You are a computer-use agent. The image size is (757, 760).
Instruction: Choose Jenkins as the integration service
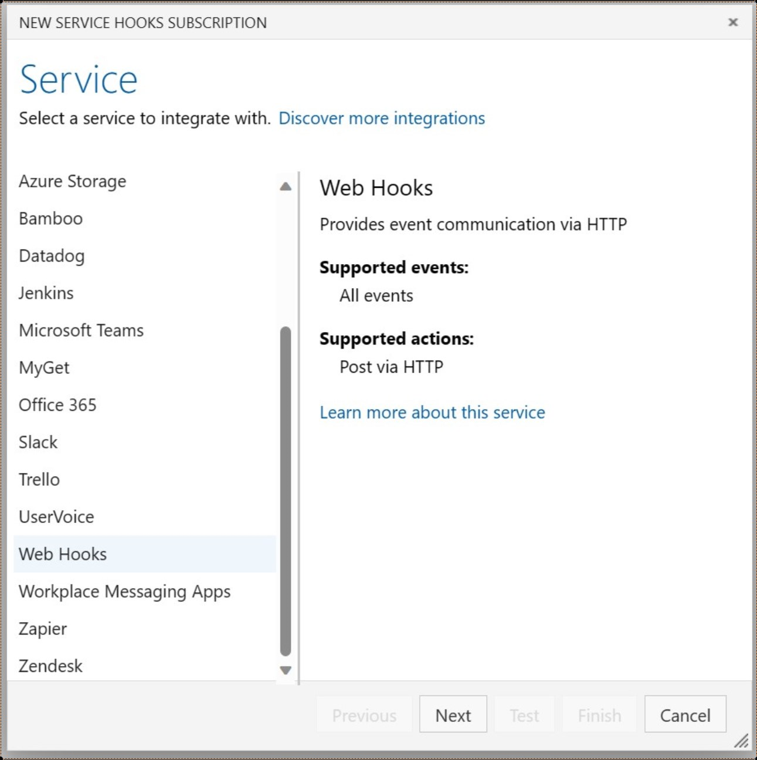46,293
